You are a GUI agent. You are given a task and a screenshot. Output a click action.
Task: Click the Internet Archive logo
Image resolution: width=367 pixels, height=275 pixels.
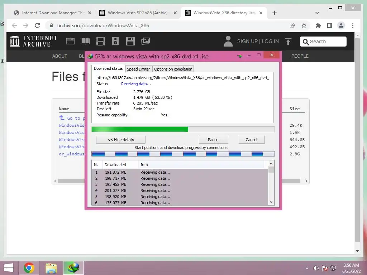(34, 41)
